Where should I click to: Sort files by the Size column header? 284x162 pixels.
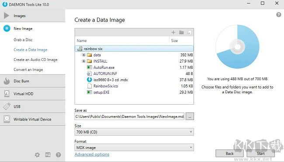click(x=174, y=41)
